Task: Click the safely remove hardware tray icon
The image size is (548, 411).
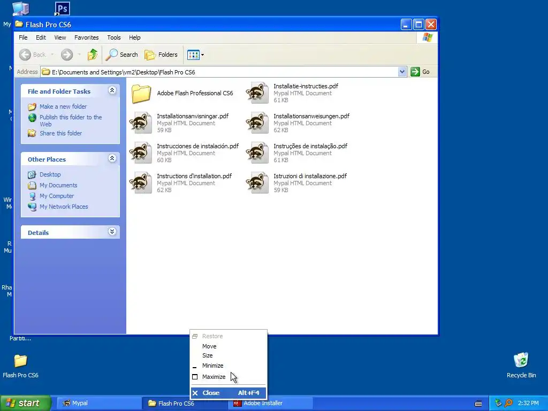Action: tap(498, 403)
